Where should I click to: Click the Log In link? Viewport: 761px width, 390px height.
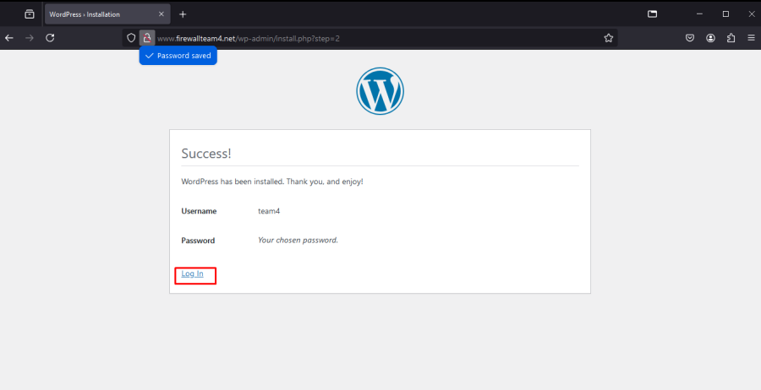coord(192,274)
